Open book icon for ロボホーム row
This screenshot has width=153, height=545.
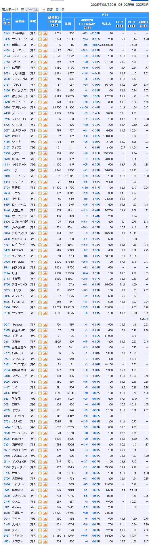(x=40, y=205)
